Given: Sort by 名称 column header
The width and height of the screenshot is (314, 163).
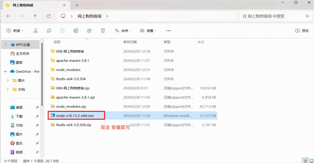Looking at the screenshot, I should pos(57,42).
